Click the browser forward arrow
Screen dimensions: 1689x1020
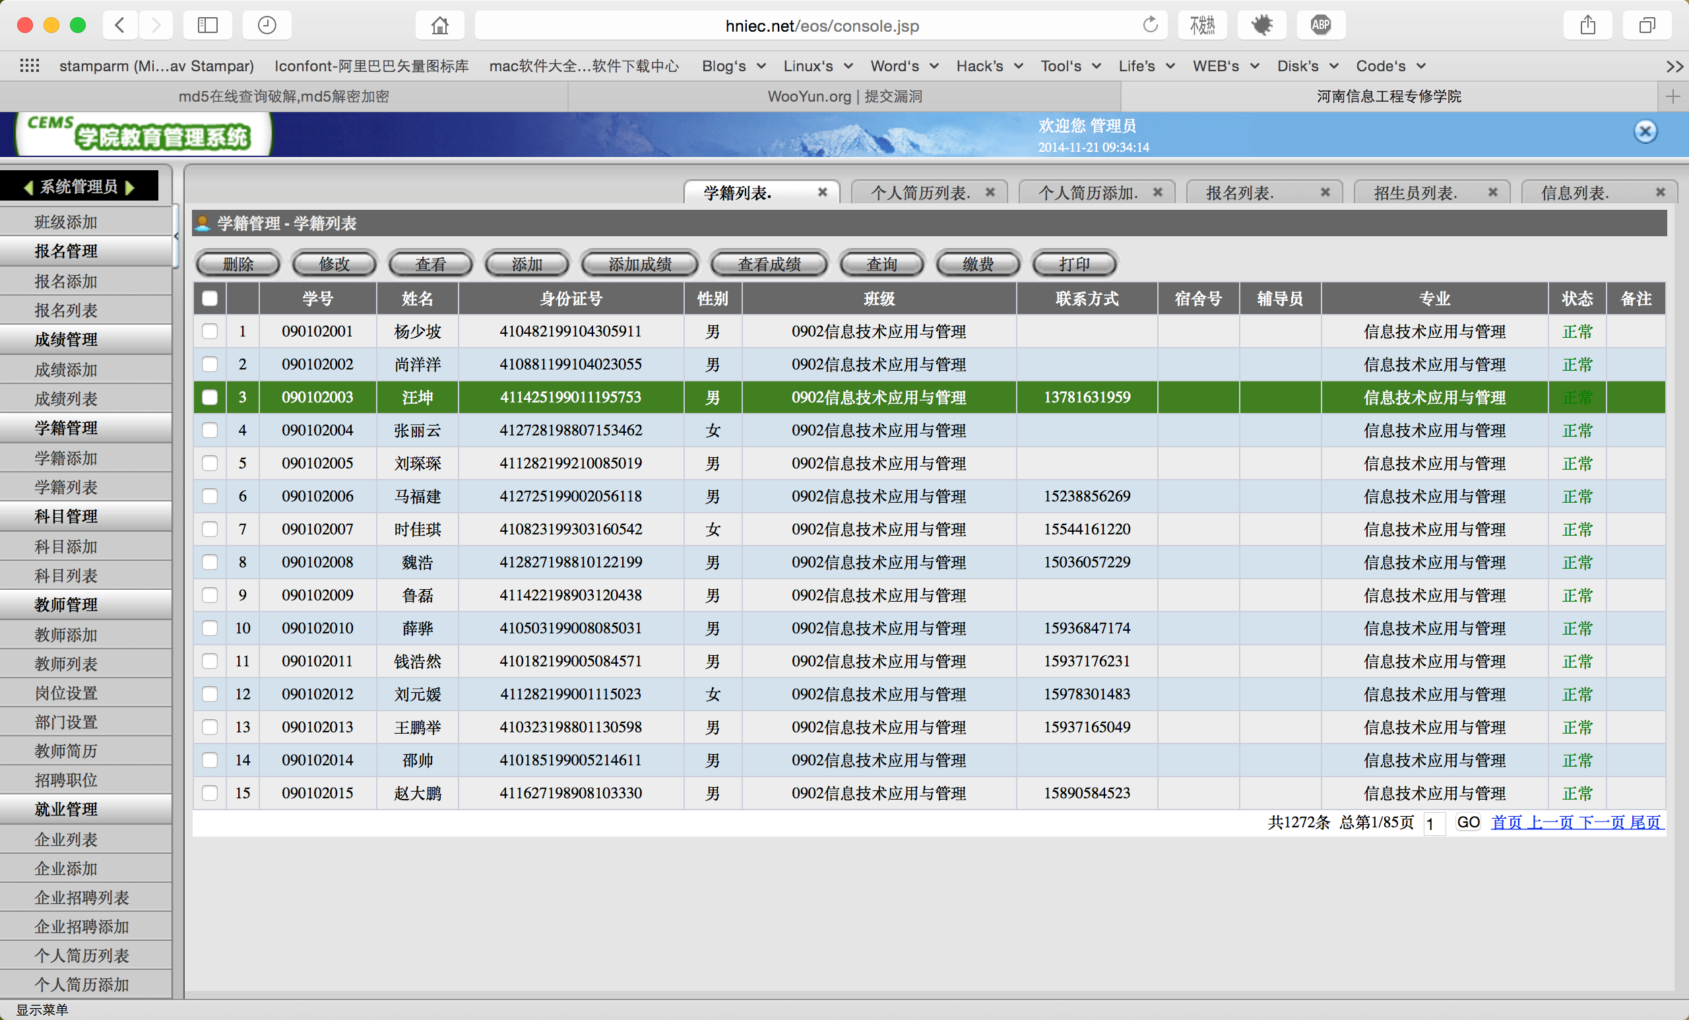(156, 25)
